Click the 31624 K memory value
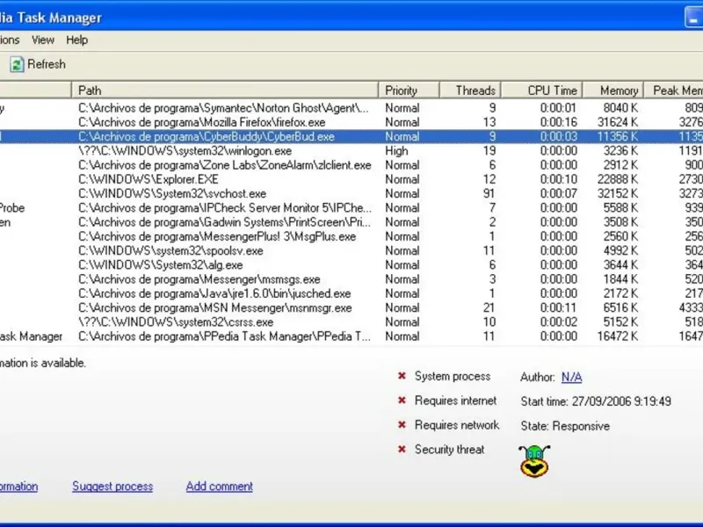 618,122
